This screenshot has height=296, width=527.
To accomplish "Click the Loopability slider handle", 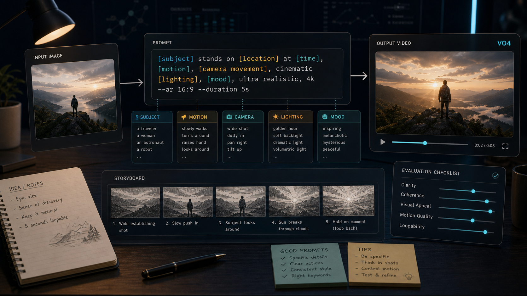I will (485, 232).
